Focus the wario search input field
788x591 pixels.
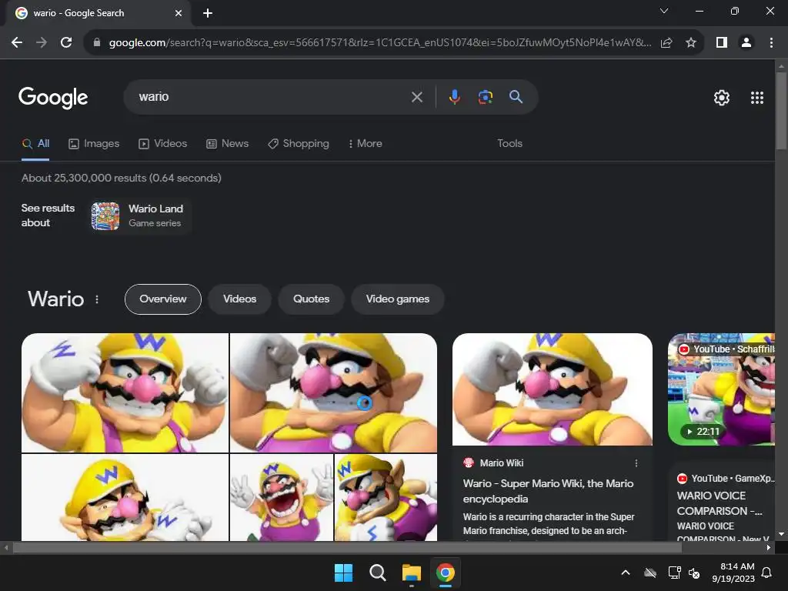(272, 97)
